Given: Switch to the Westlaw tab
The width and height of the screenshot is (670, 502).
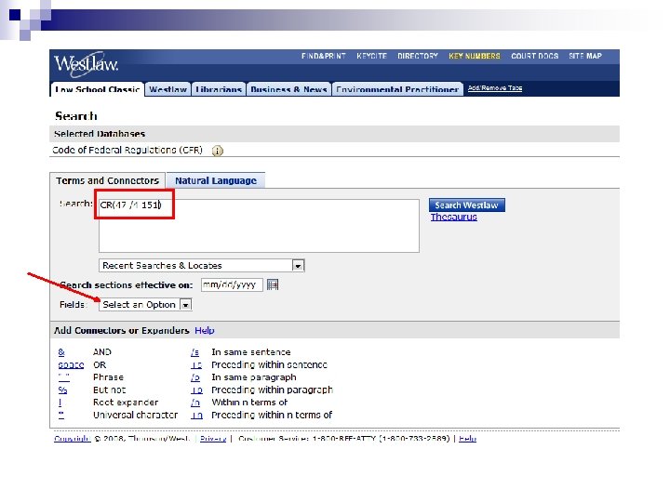Looking at the screenshot, I should [x=167, y=89].
